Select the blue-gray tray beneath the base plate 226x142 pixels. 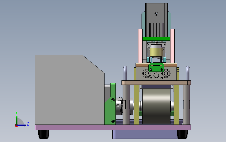[x=145, y=134]
